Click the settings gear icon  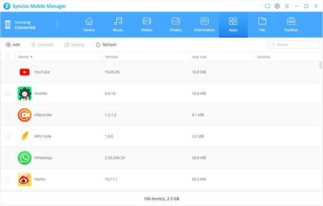pos(277,6)
